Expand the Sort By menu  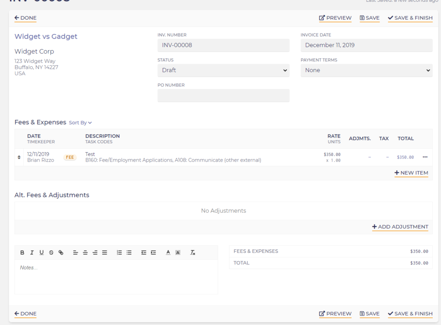[x=81, y=123]
